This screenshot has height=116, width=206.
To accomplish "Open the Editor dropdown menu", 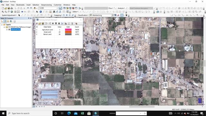I will pyautogui.click(x=75, y=12).
